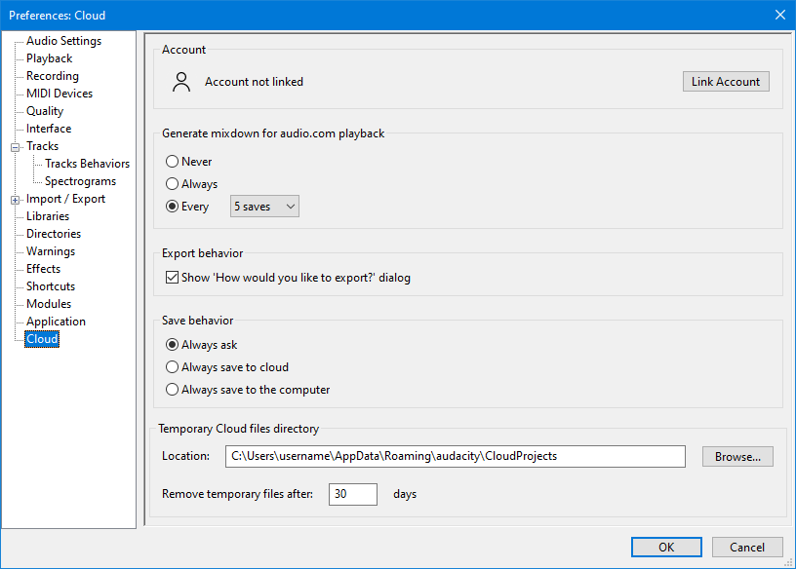796x569 pixels.
Task: Open Tracks Behaviors preferences
Action: (x=88, y=164)
